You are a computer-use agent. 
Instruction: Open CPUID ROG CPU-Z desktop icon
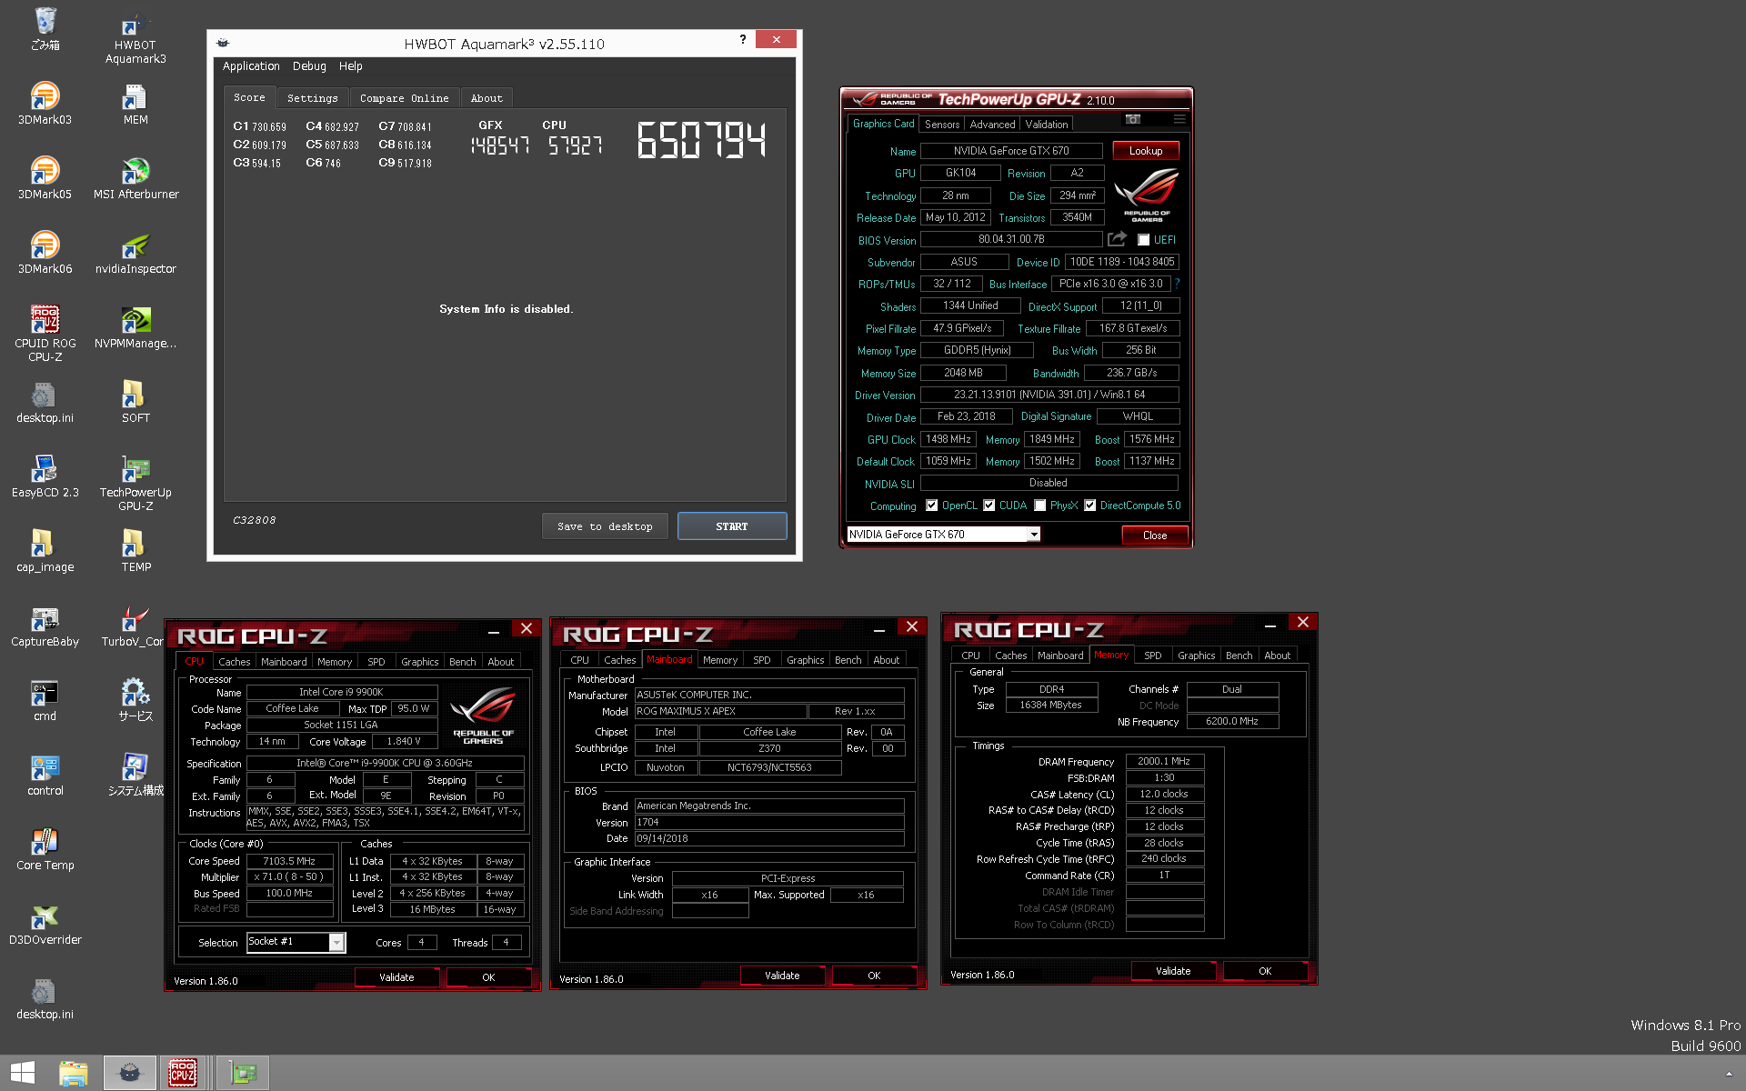45,334
